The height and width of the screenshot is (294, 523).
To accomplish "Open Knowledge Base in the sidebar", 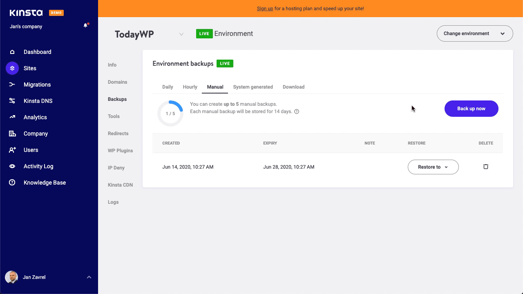I will tap(45, 183).
